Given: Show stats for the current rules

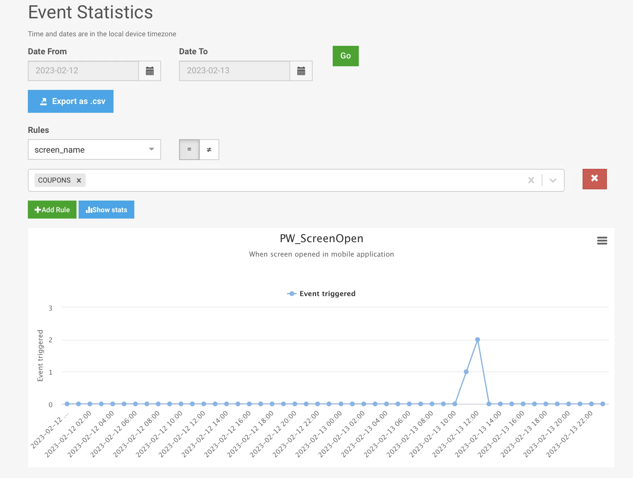Looking at the screenshot, I should (106, 210).
